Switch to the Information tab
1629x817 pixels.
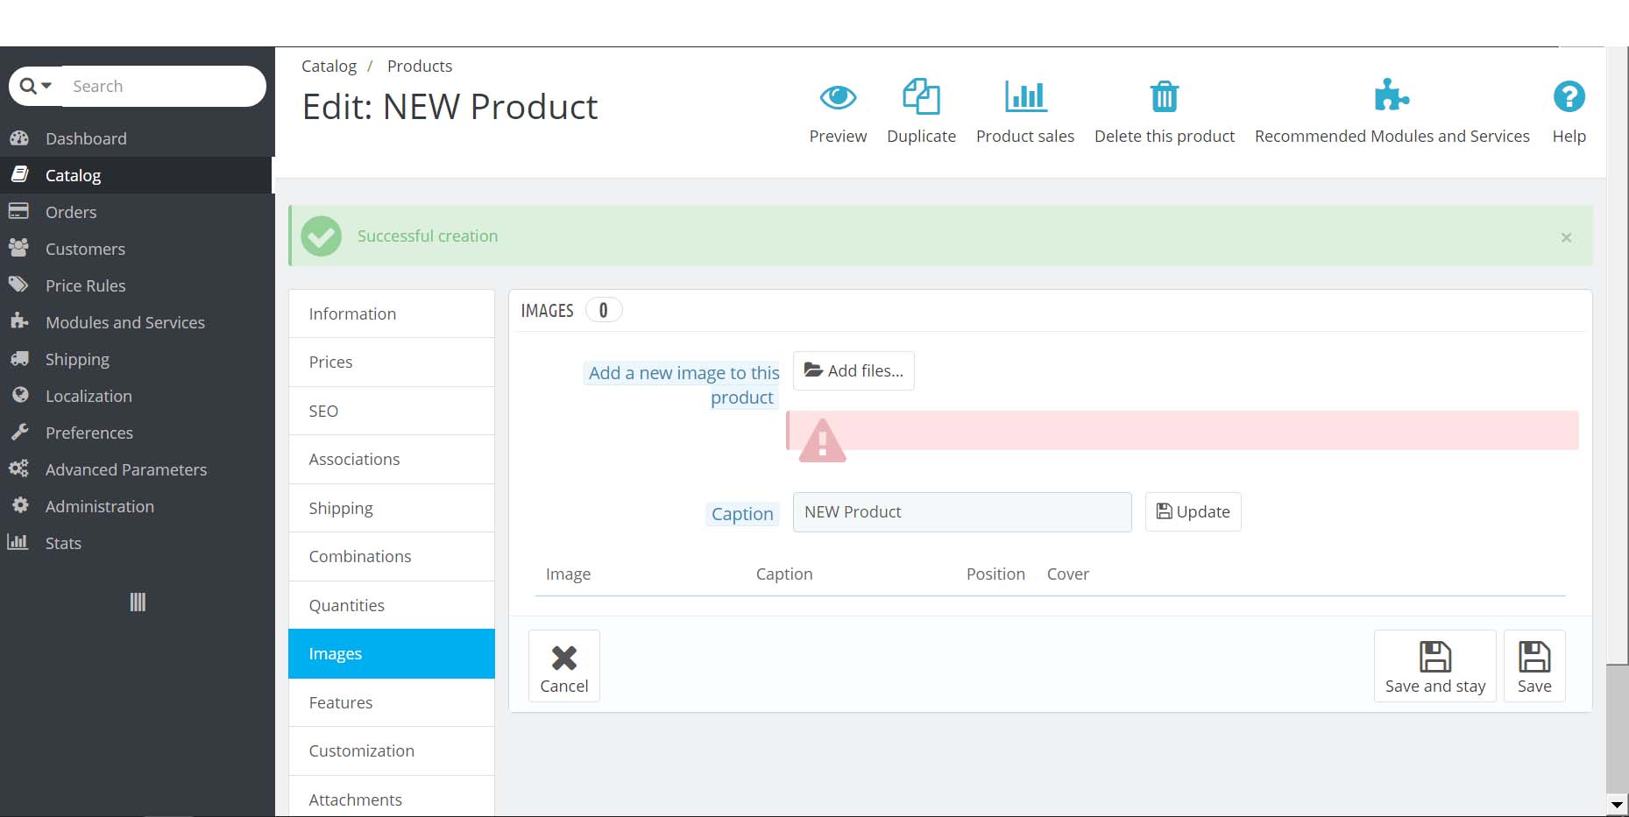(x=392, y=313)
